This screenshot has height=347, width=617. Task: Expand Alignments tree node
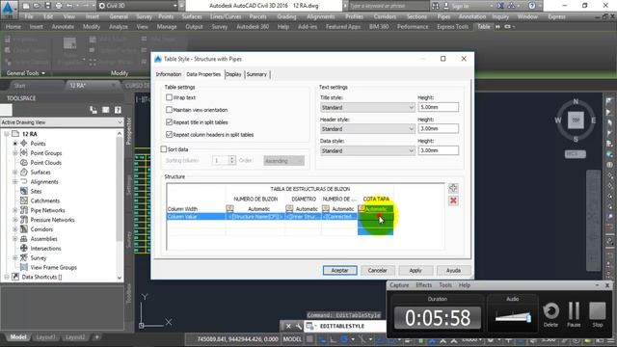pos(15,182)
